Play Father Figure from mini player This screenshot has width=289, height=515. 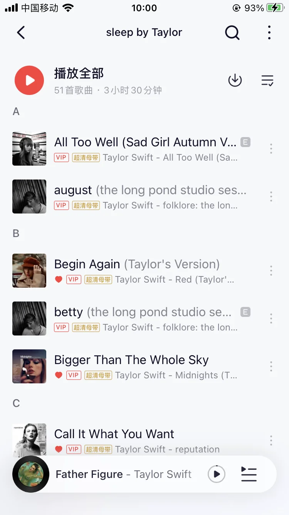click(x=216, y=474)
